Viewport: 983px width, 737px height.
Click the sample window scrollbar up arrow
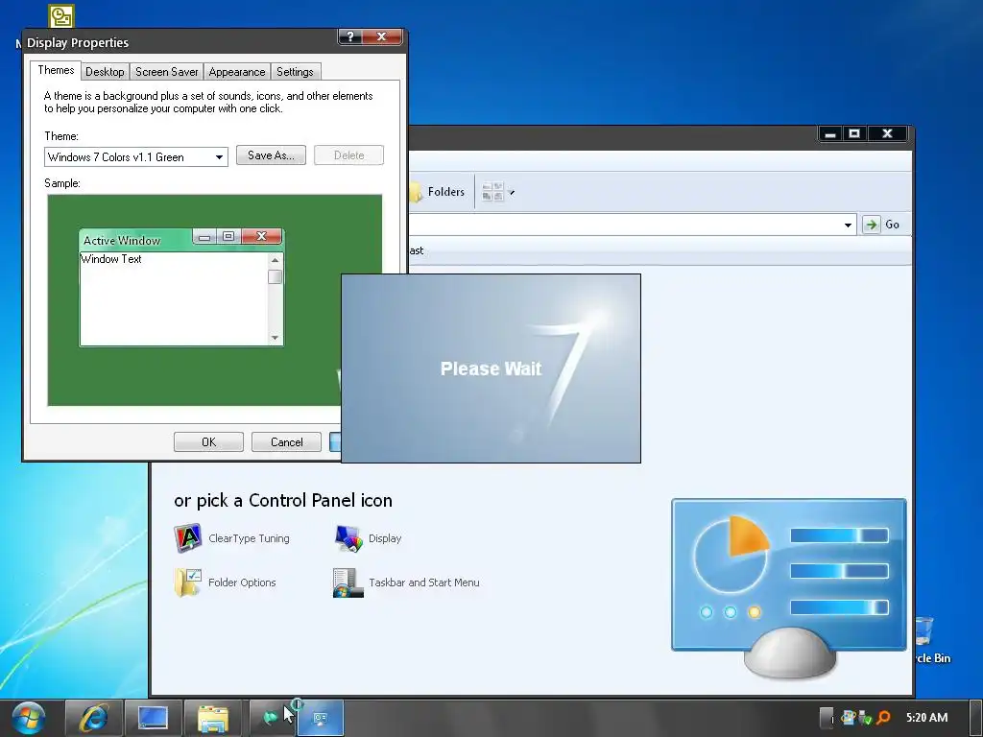[x=275, y=260]
